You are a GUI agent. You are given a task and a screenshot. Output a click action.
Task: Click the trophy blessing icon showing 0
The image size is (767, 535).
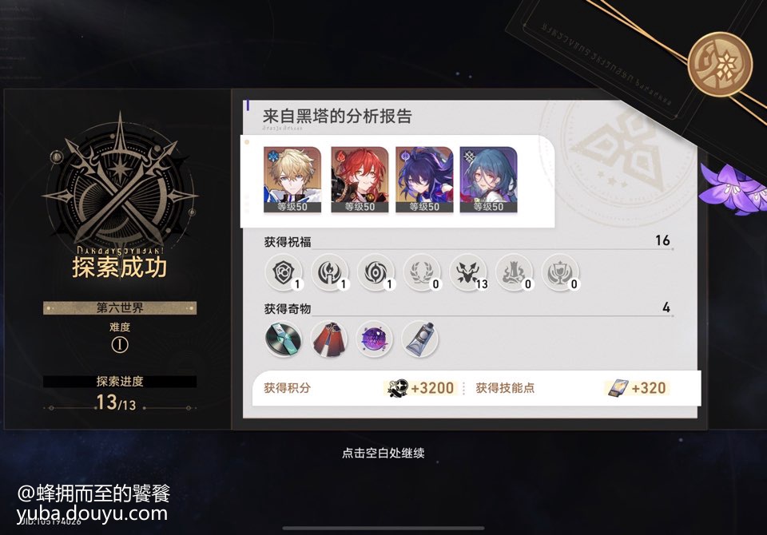[560, 272]
